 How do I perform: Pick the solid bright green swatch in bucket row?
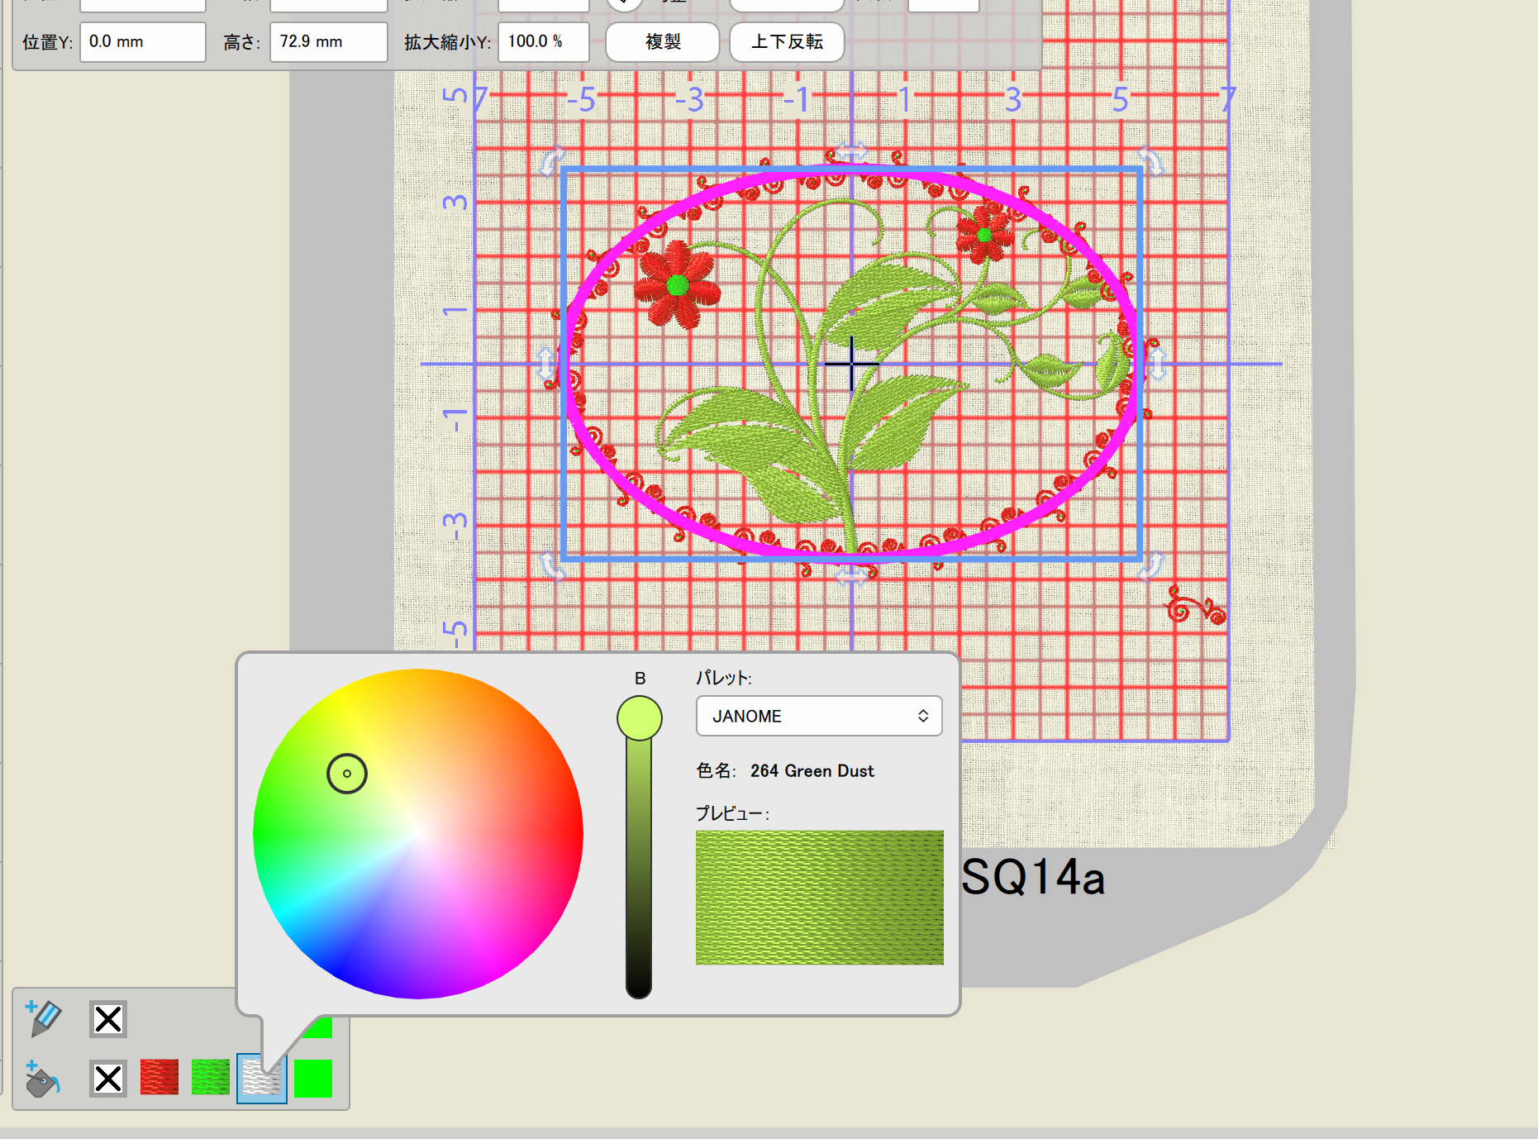(313, 1079)
